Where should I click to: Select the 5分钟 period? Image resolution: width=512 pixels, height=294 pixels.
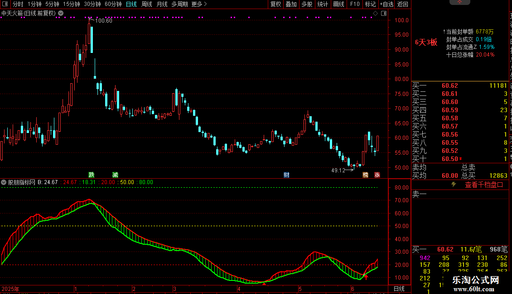pyautogui.click(x=52, y=4)
